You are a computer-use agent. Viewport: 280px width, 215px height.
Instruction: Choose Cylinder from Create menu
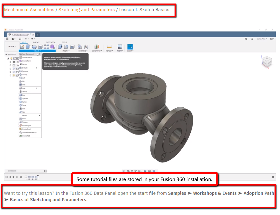pos(30,98)
